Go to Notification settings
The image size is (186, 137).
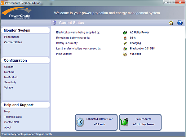point(11,77)
